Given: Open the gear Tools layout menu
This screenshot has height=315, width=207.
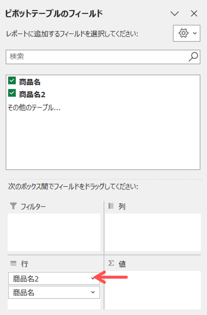Looking at the screenshot, I should 186,33.
